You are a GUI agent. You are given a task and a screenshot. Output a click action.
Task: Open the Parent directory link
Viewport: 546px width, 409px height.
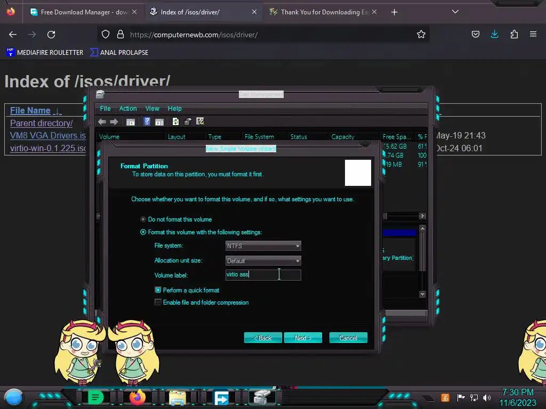coord(41,123)
